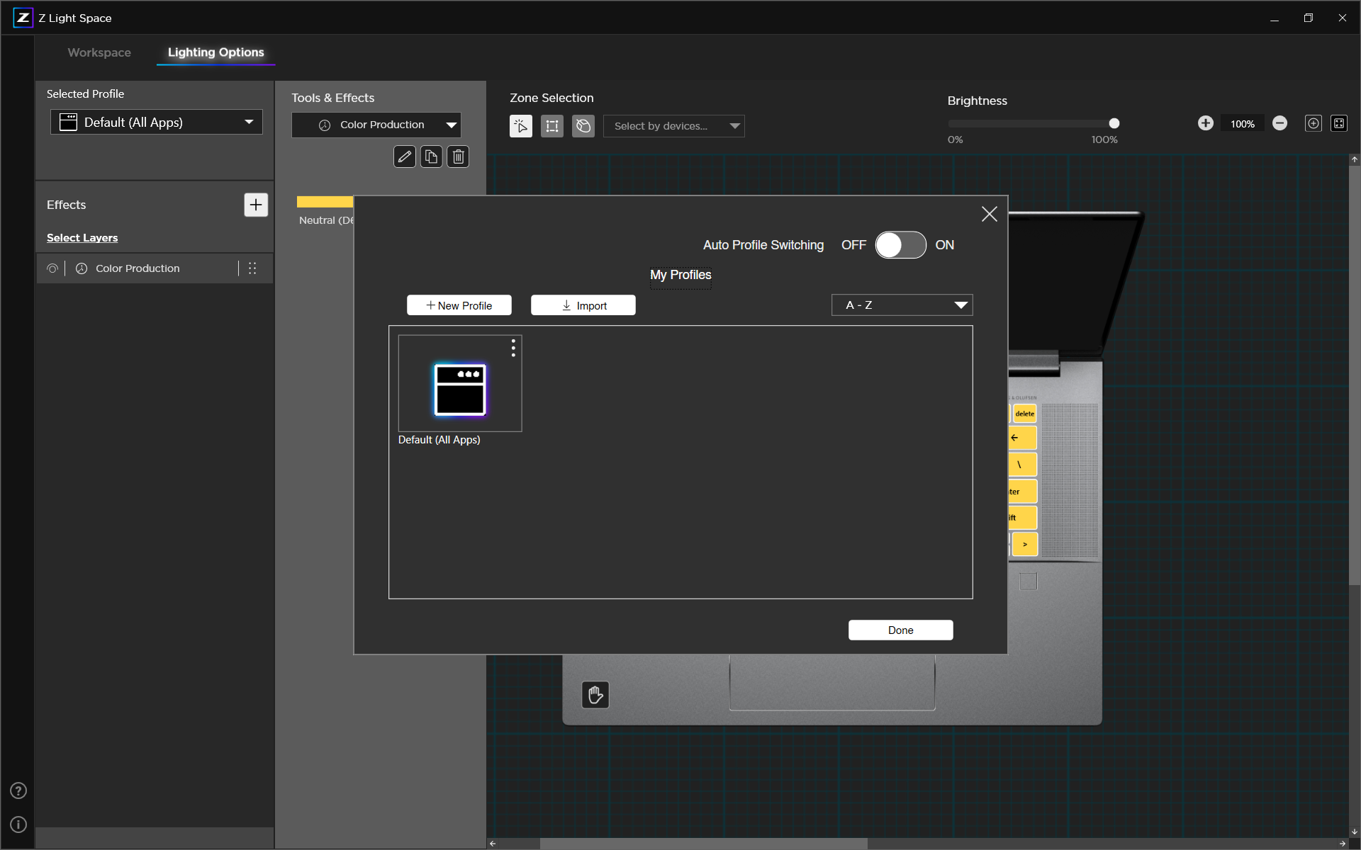Click the New Profile button
The height and width of the screenshot is (850, 1361).
pos(459,305)
